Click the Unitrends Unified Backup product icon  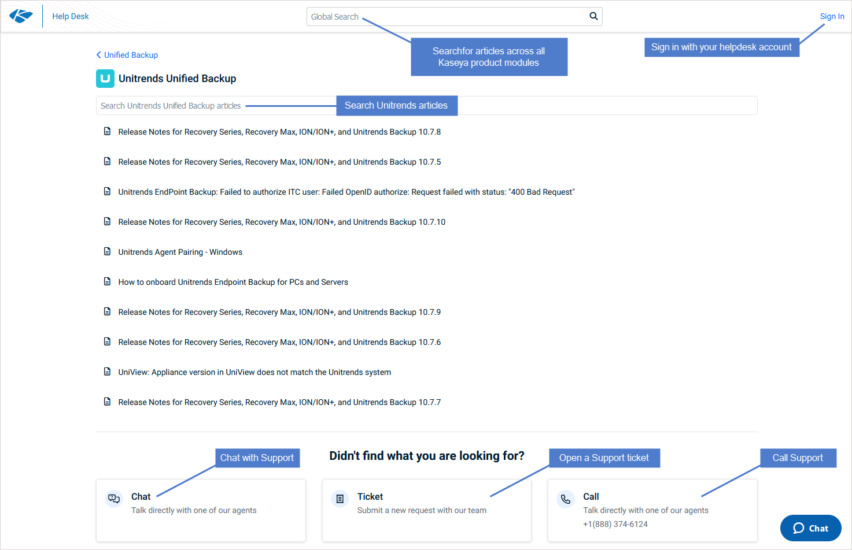(x=105, y=79)
